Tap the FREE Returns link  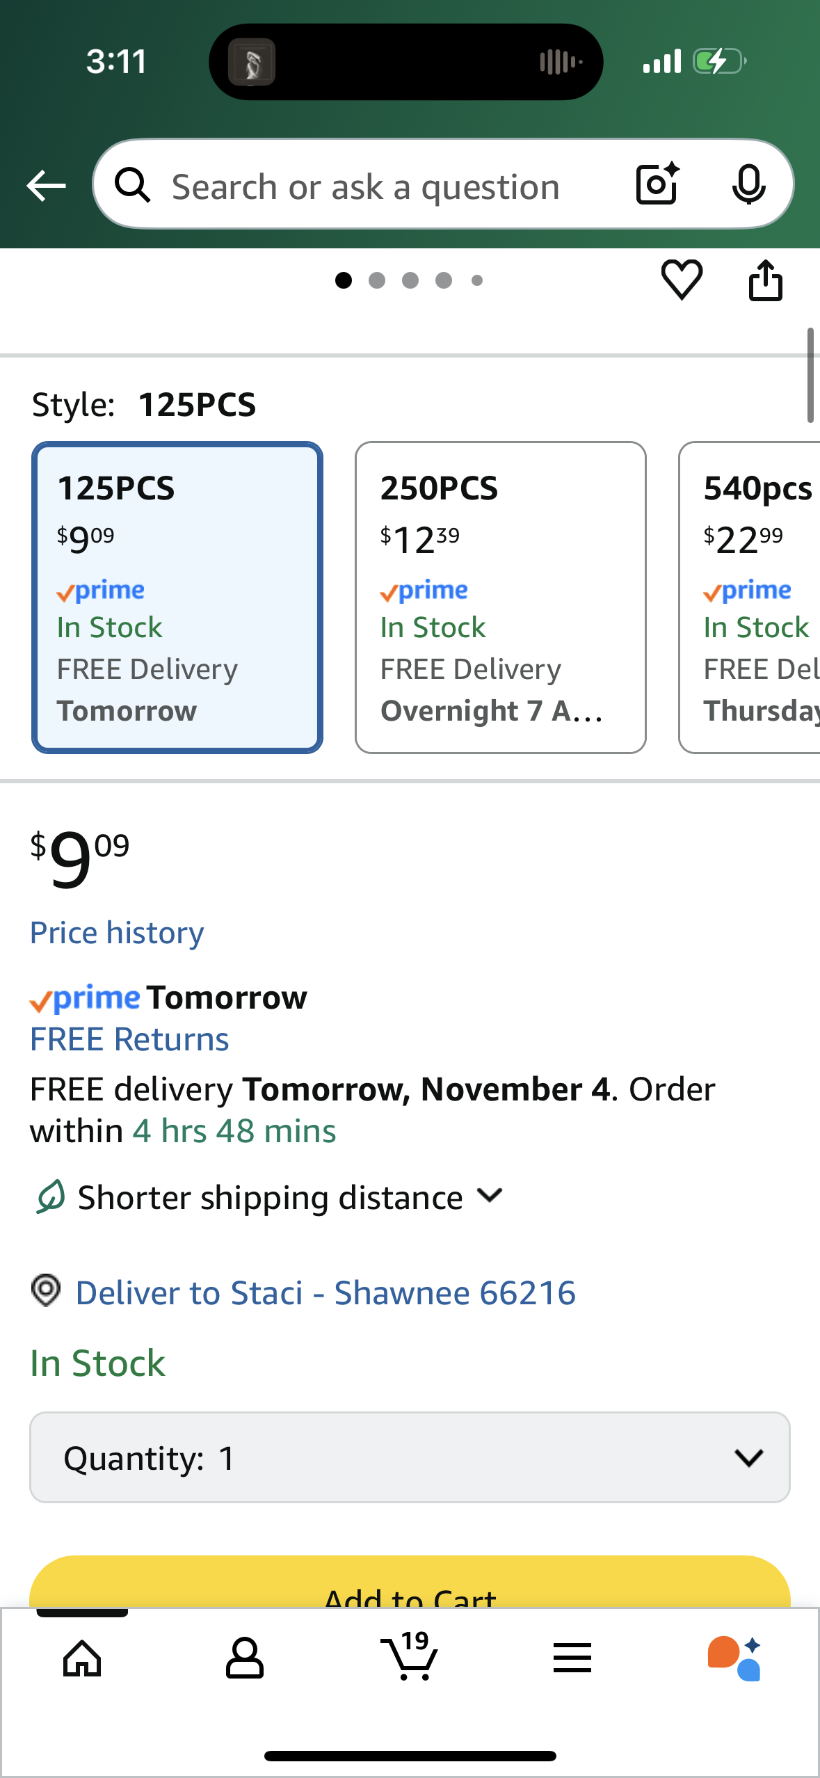click(129, 1039)
